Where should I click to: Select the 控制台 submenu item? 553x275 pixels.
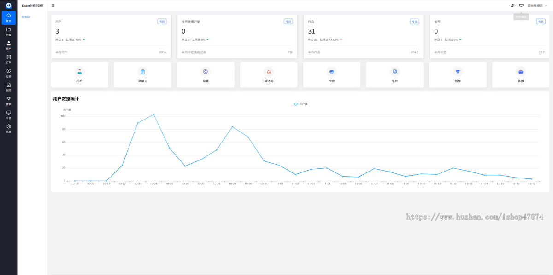click(26, 17)
